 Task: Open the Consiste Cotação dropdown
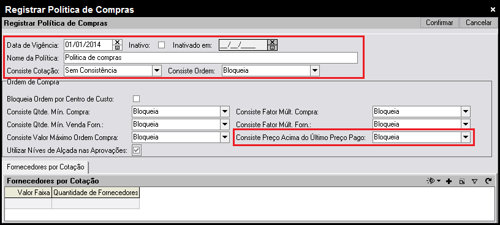click(157, 71)
